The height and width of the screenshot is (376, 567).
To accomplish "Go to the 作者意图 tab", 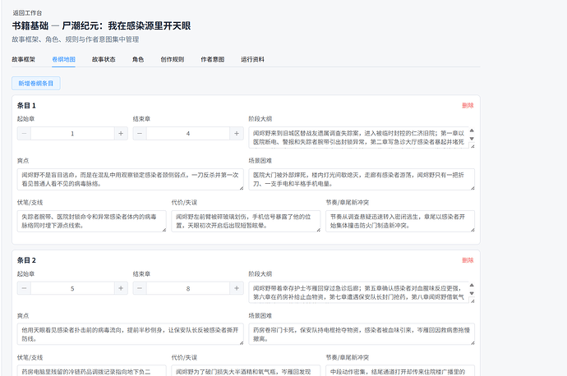I will pos(212,59).
